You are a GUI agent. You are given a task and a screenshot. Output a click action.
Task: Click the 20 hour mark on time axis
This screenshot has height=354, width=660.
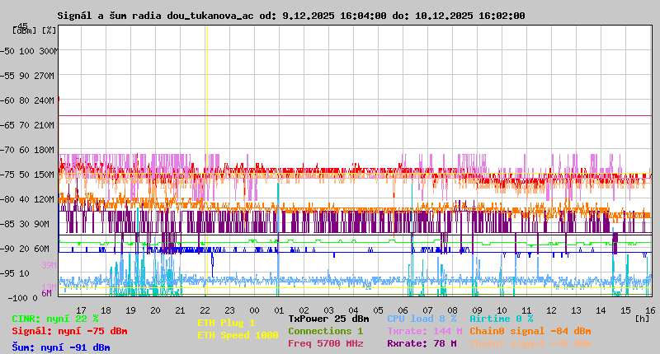tap(155, 310)
